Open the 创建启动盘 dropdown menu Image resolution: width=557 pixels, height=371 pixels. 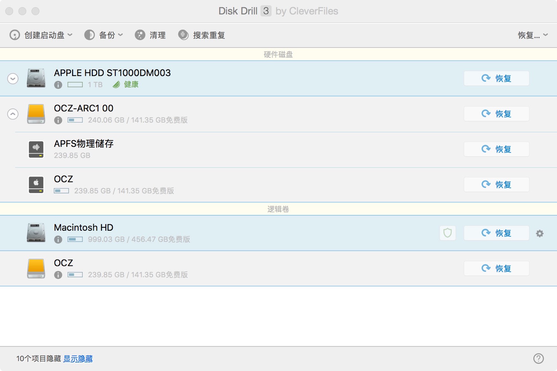(x=41, y=35)
